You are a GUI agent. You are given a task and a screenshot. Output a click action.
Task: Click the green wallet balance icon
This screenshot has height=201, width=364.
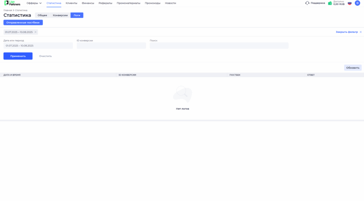coord(330,3)
